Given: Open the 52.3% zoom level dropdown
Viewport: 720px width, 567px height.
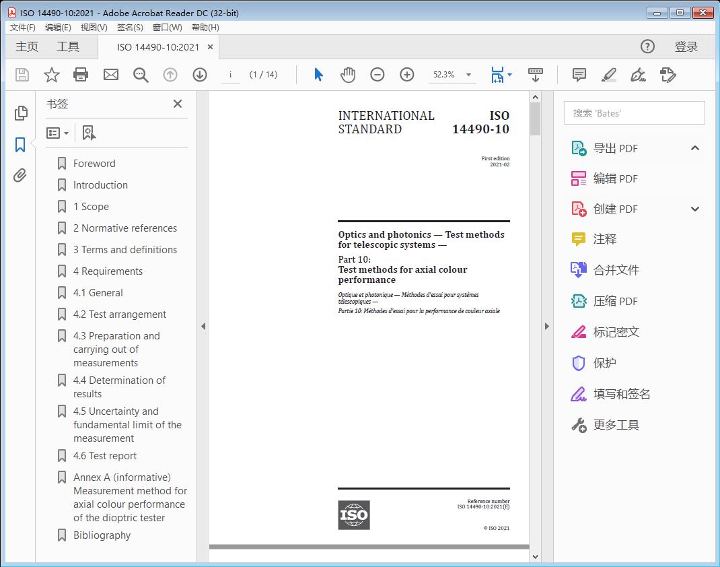Looking at the screenshot, I should pos(468,75).
